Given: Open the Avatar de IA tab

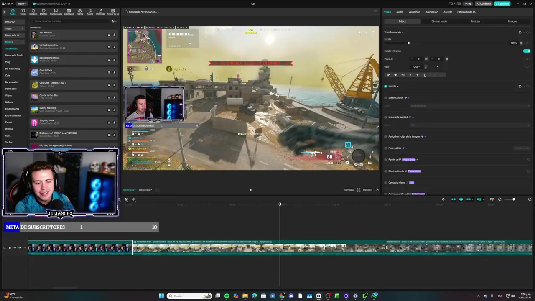Looking at the screenshot, I should [113, 12].
